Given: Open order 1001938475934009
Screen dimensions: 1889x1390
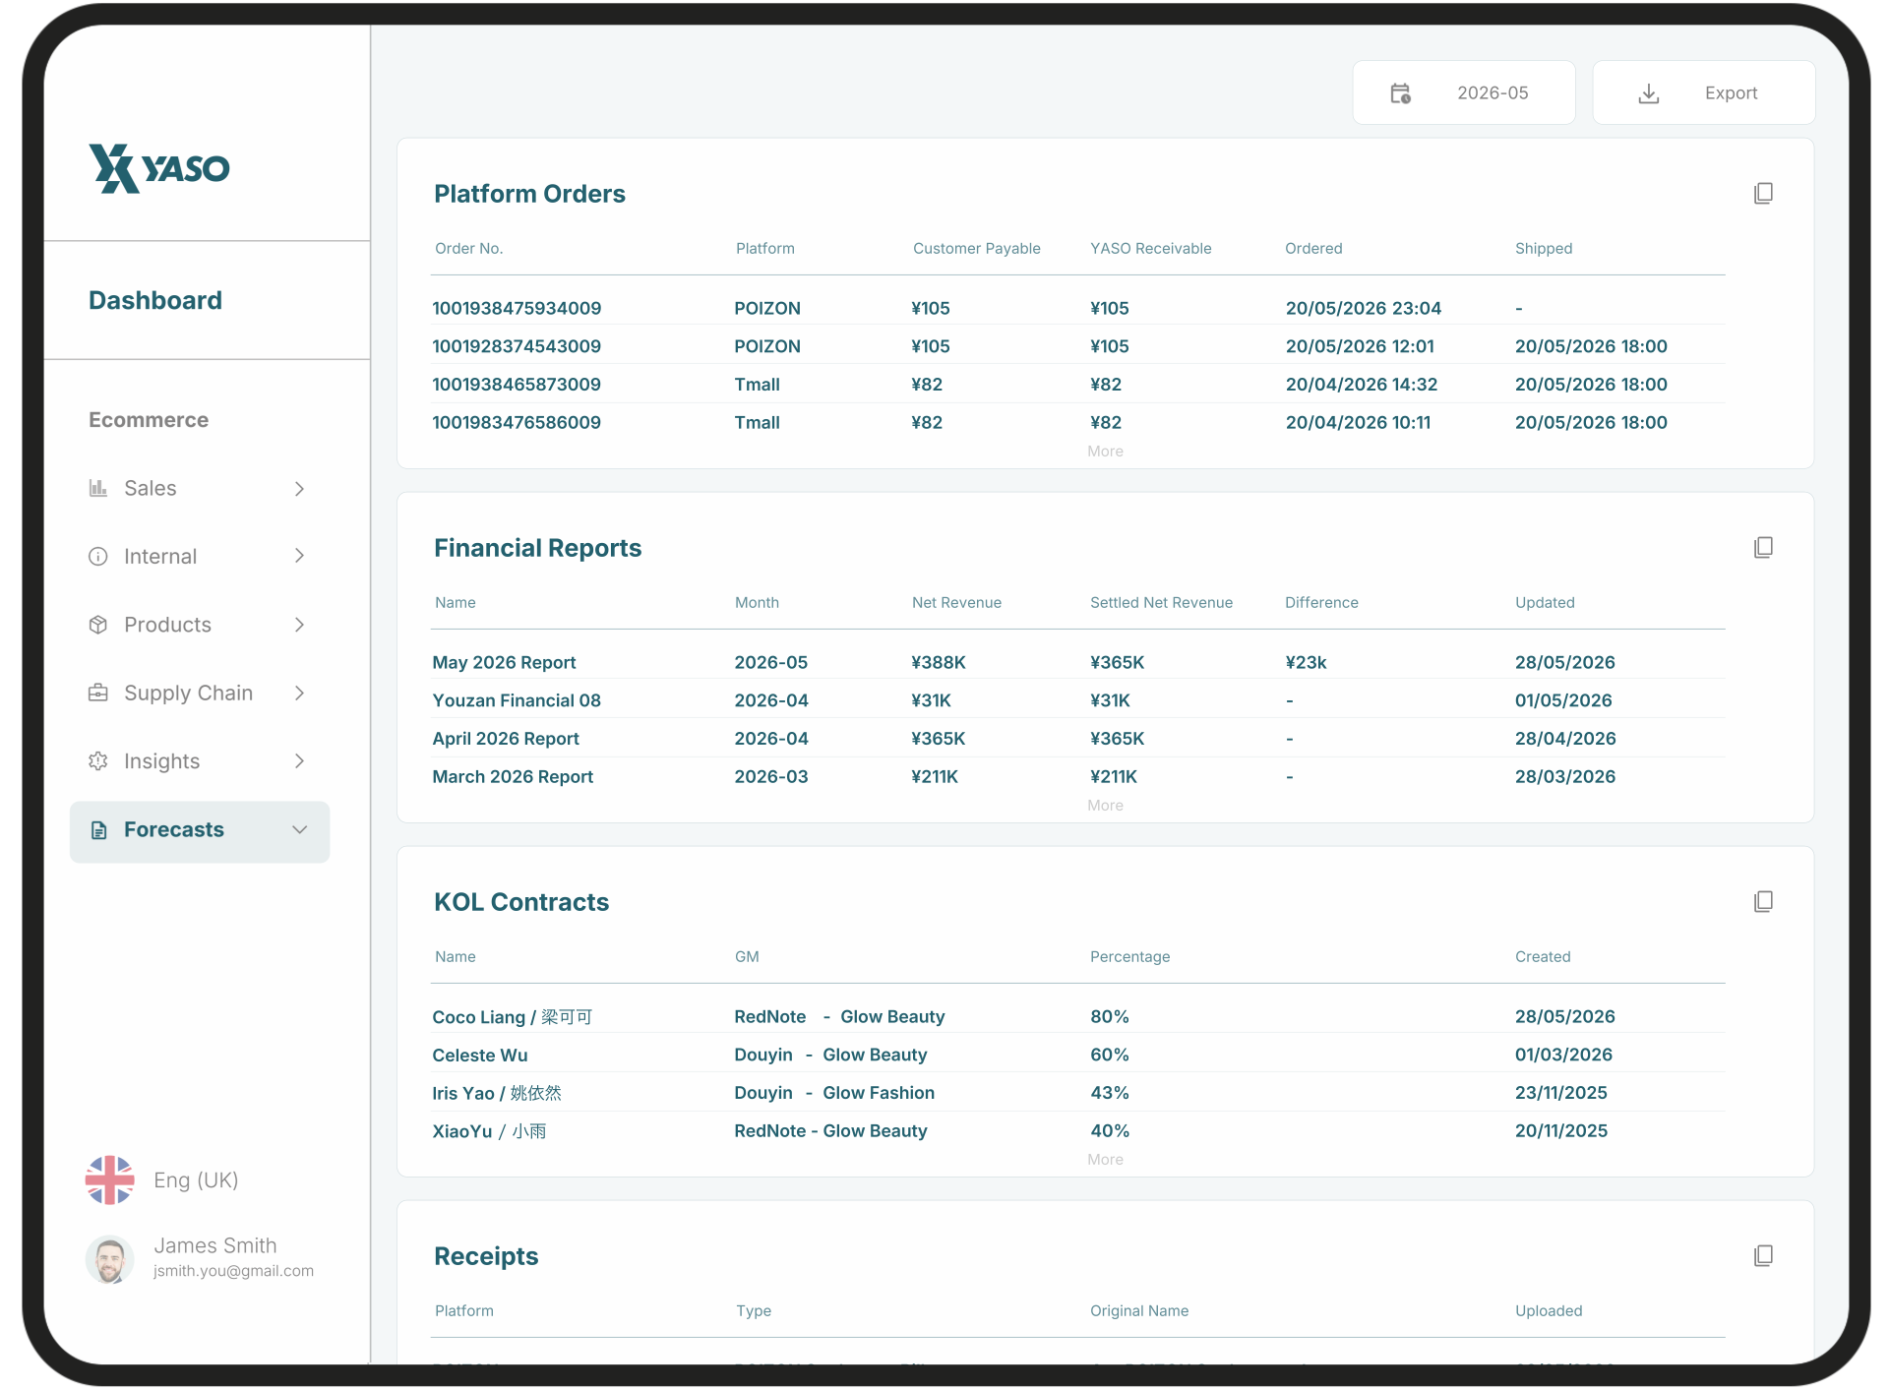Looking at the screenshot, I should tap(517, 309).
